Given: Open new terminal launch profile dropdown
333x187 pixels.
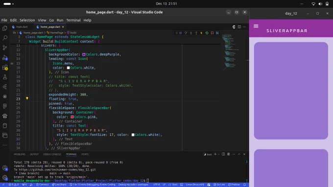Looking at the screenshot, I should pyautogui.click(x=218, y=154).
